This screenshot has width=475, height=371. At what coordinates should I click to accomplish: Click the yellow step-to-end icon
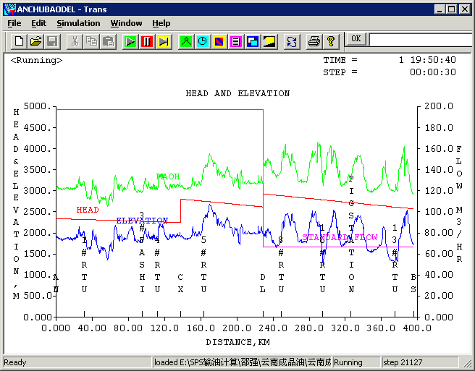[164, 41]
